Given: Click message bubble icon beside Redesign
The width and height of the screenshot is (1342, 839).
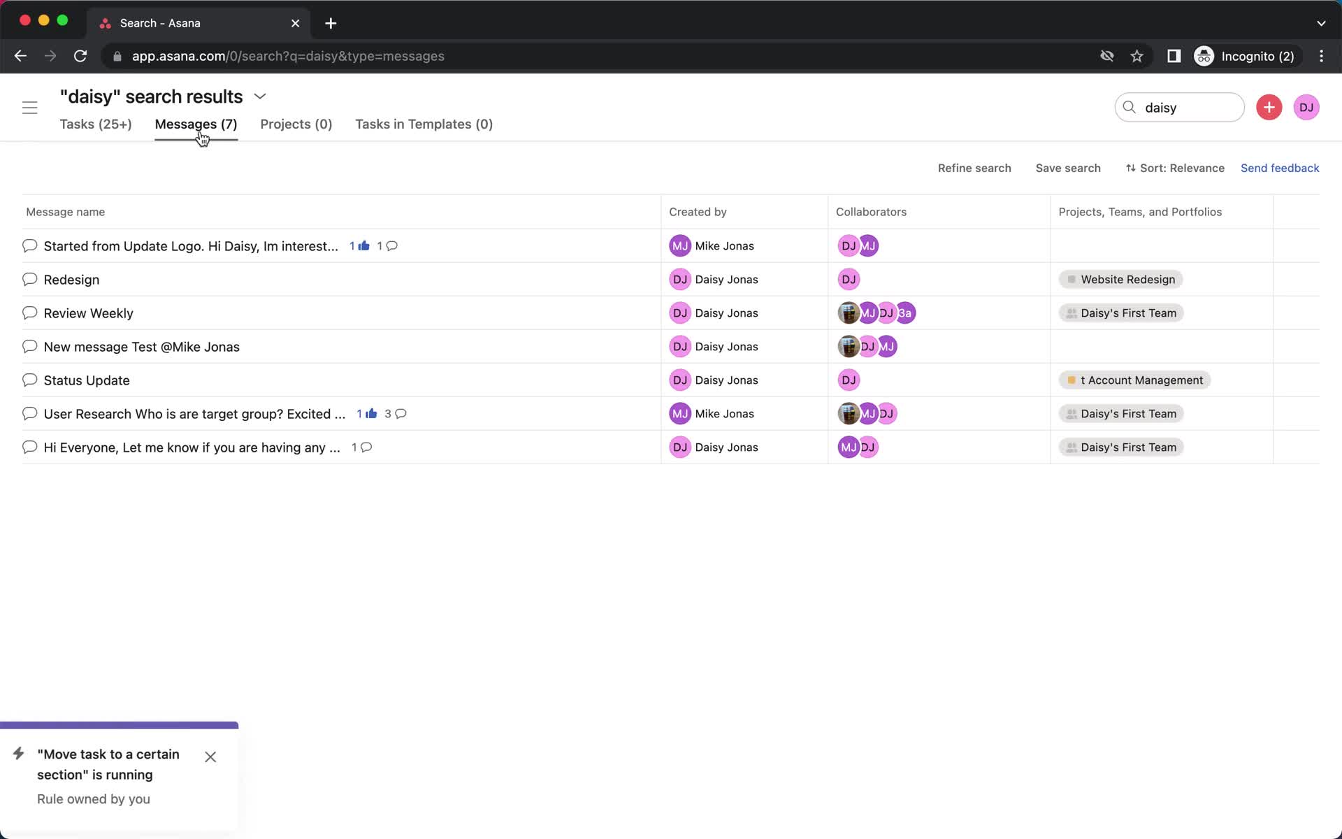Looking at the screenshot, I should pos(29,279).
